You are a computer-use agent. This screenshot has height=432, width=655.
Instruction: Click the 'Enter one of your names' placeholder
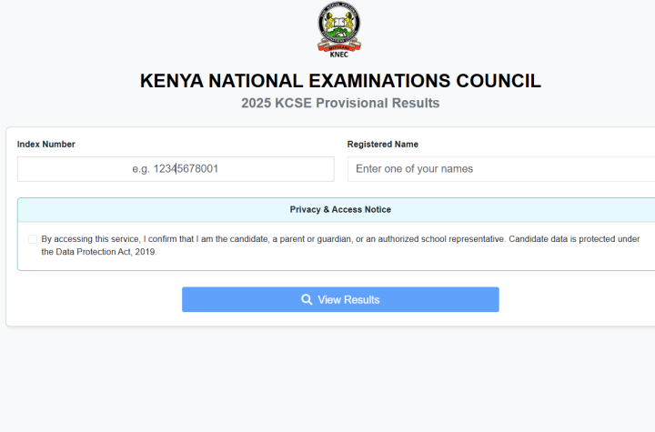(x=414, y=169)
